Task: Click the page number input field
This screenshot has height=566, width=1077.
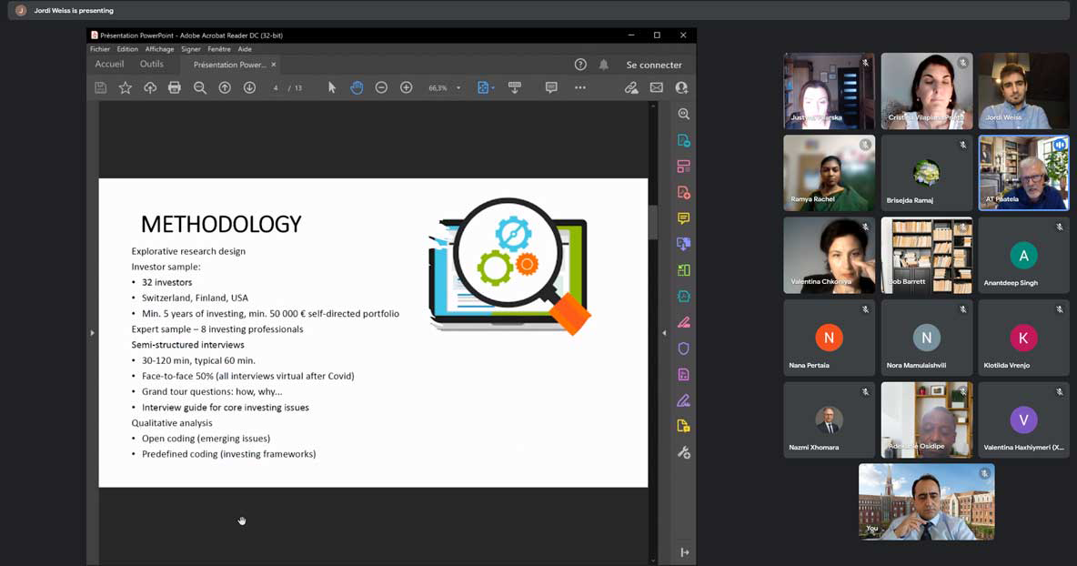Action: tap(276, 88)
